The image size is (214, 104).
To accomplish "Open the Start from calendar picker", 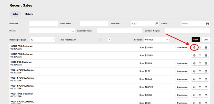I will click(x=157, y=24).
